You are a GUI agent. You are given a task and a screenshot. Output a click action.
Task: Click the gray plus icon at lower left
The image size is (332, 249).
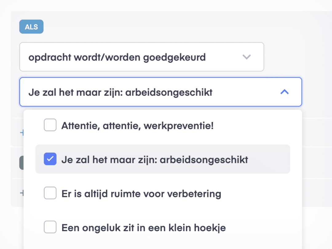tap(22, 193)
